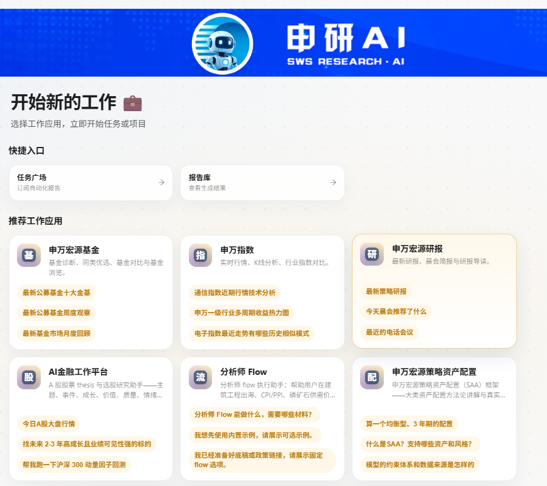The width and height of the screenshot is (547, 486).
Task: Pick 什么是SAA？支持哪些资产和风格 prompt
Action: [420, 444]
